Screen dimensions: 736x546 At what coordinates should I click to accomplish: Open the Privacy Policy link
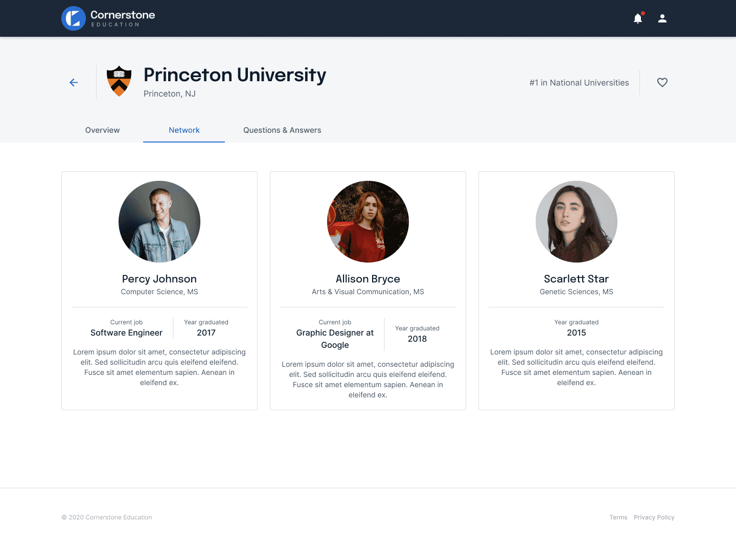click(x=654, y=517)
